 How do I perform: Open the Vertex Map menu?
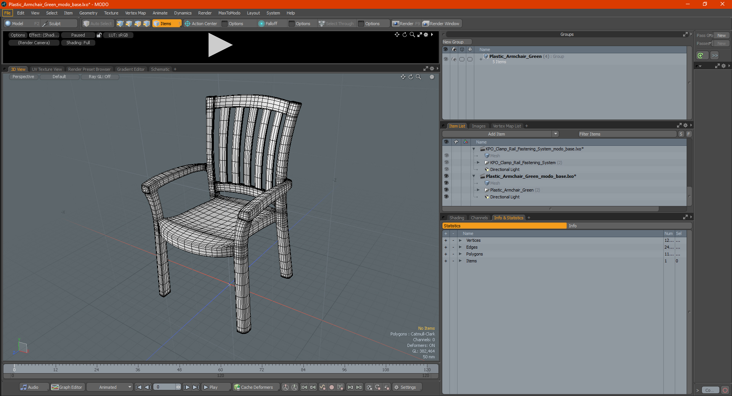(x=135, y=13)
